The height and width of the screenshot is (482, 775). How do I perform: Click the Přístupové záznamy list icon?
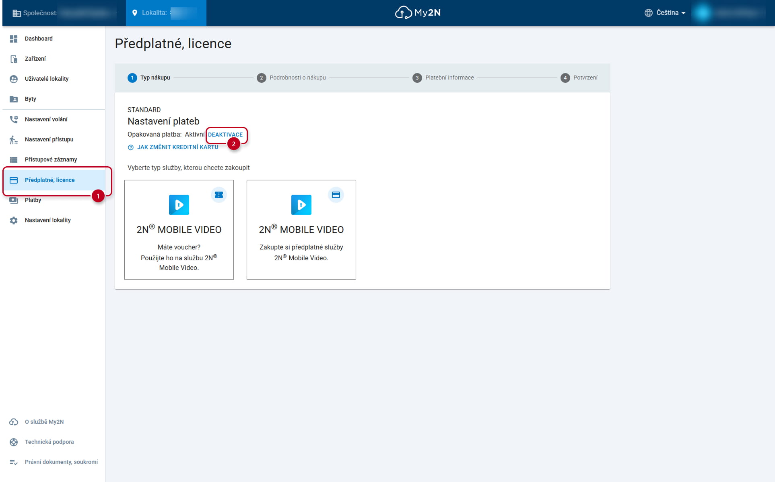(14, 159)
